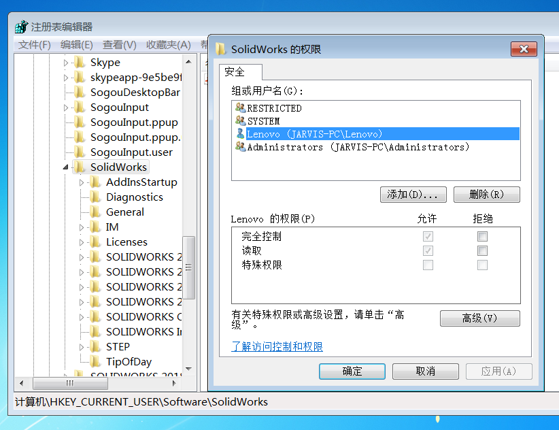Click the horizontal scroll left arrow
Image resolution: width=559 pixels, height=430 pixels.
tap(21, 383)
